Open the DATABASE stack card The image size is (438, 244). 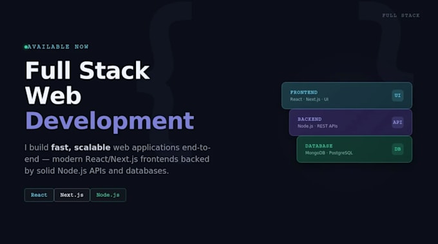point(354,149)
